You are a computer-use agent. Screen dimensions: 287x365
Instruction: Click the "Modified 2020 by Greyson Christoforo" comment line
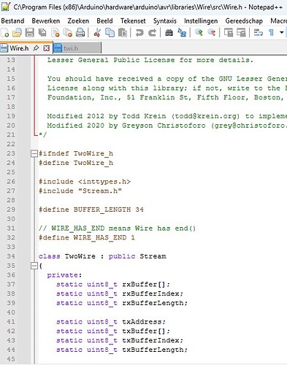tap(167, 126)
